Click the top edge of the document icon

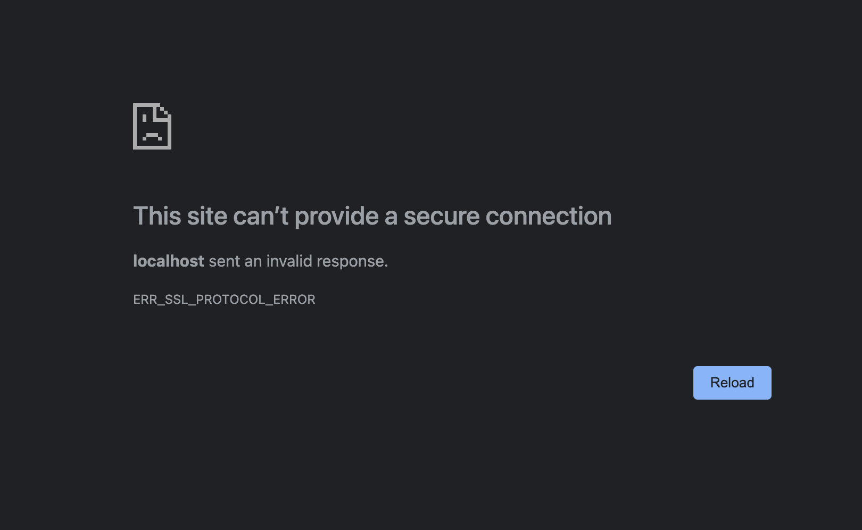pyautogui.click(x=146, y=103)
